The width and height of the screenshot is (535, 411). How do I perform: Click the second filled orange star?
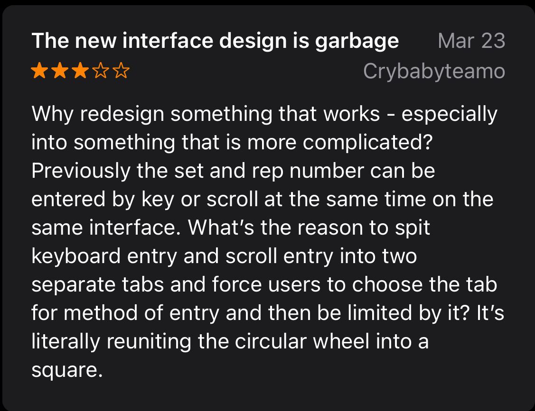[x=60, y=71]
